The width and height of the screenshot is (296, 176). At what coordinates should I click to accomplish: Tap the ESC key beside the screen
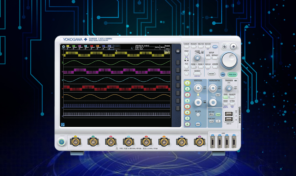pyautogui.click(x=178, y=51)
